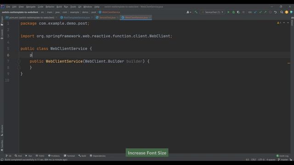Open the code-with-me user icon dropdown

coord(189,12)
